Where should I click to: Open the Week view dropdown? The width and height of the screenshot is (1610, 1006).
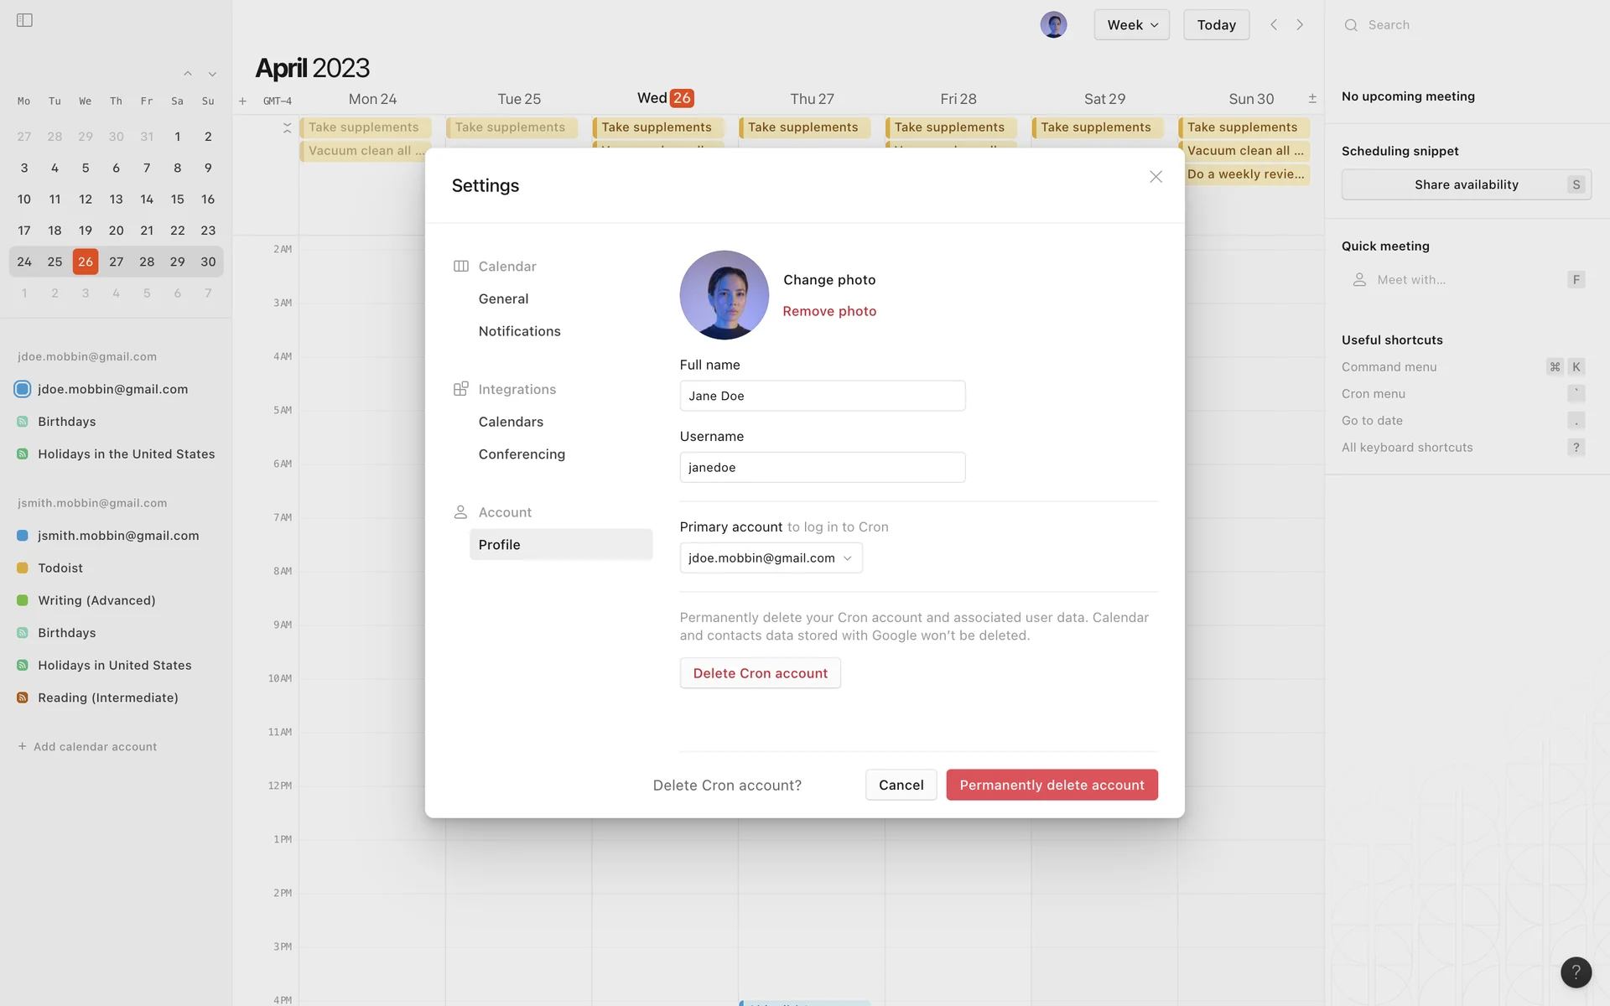pos(1131,25)
